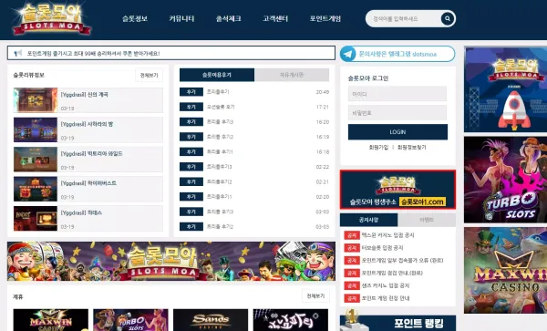Click the rocket Slots Moa sidebar ad
Viewport: 547px width, 331px height.
(x=505, y=89)
